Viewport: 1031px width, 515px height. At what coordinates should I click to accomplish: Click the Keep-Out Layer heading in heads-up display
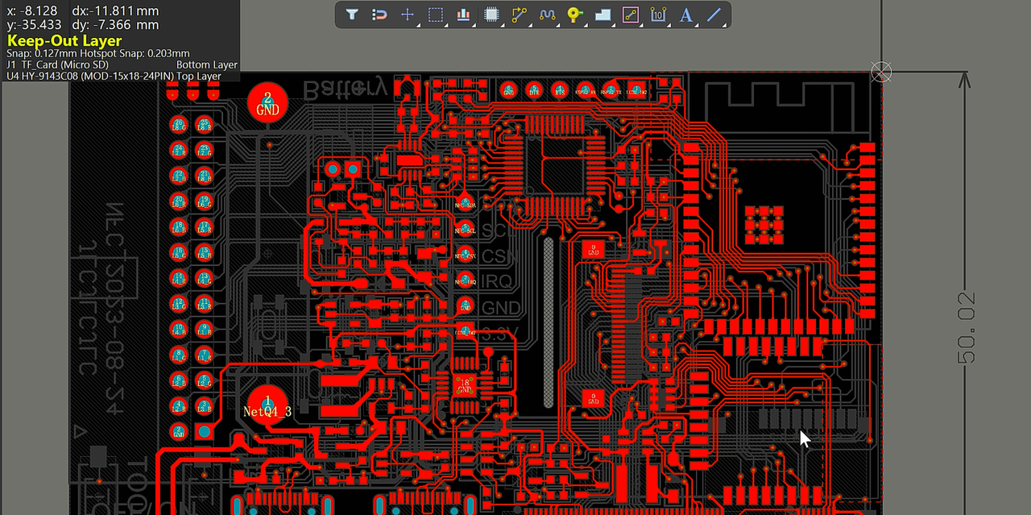(64, 40)
